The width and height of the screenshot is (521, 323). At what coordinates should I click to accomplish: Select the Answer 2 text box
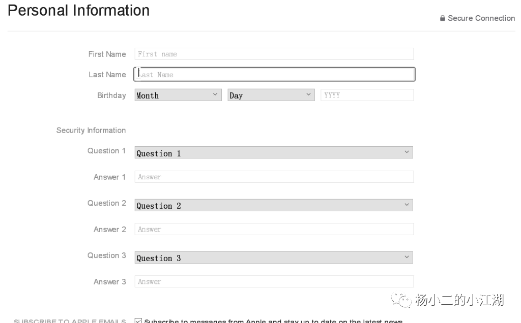[274, 229]
